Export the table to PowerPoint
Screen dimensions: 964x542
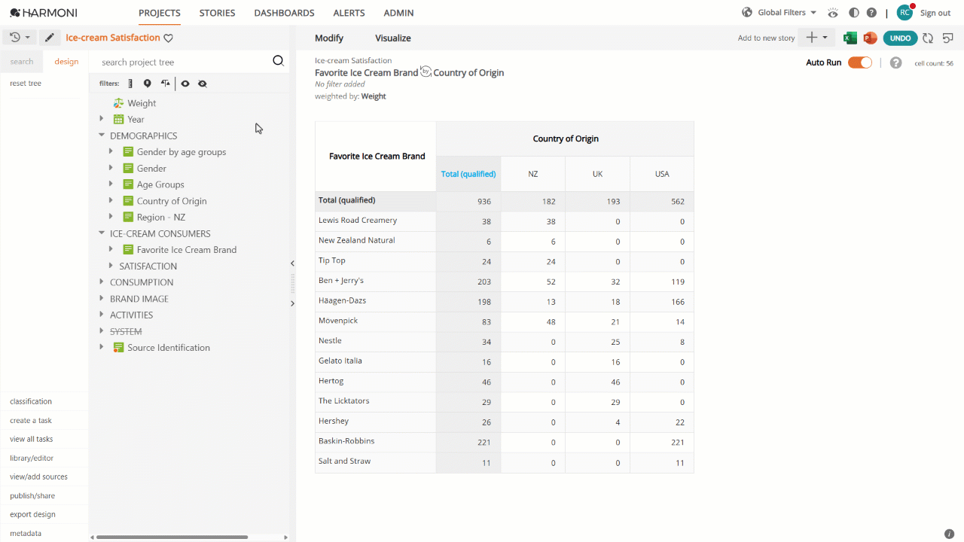point(871,38)
